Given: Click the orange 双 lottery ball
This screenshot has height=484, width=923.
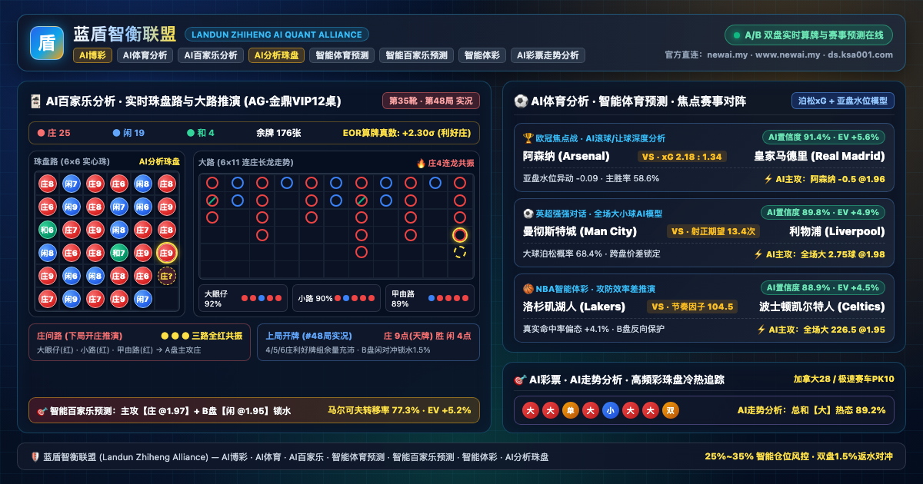Looking at the screenshot, I should pos(670,410).
